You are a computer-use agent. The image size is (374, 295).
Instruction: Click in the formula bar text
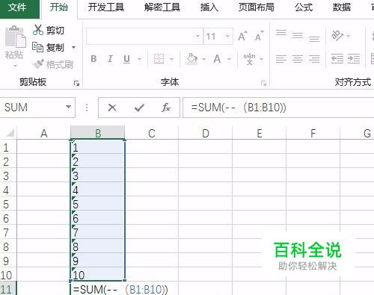(239, 108)
